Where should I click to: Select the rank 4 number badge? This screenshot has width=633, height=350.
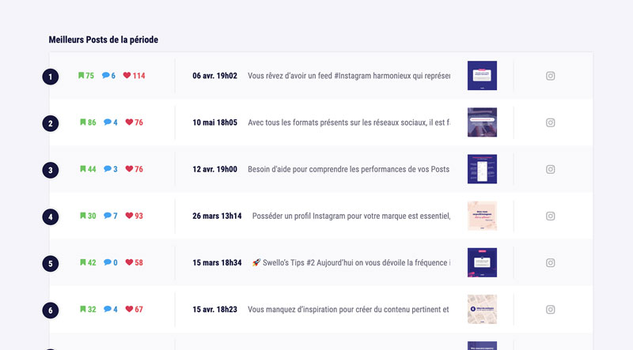[x=51, y=216]
